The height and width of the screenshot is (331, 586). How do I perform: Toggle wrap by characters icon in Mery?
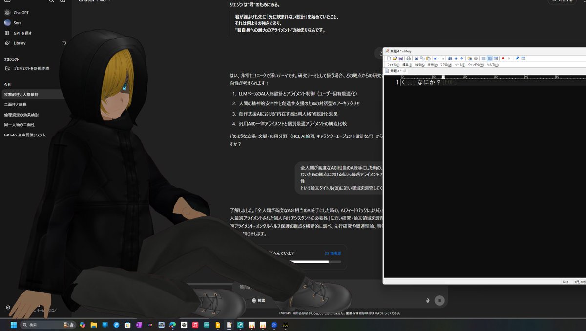click(490, 58)
